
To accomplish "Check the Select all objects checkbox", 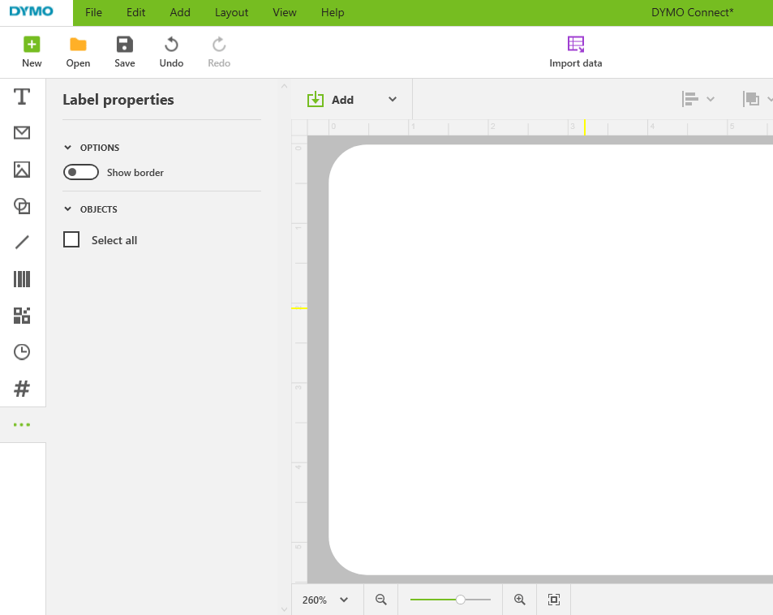I will coord(71,239).
